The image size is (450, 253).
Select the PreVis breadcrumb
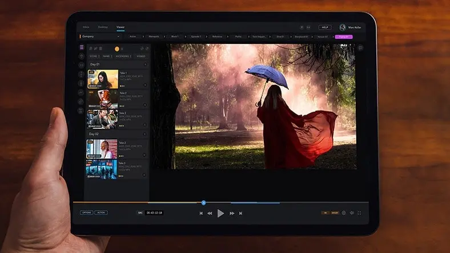238,36
